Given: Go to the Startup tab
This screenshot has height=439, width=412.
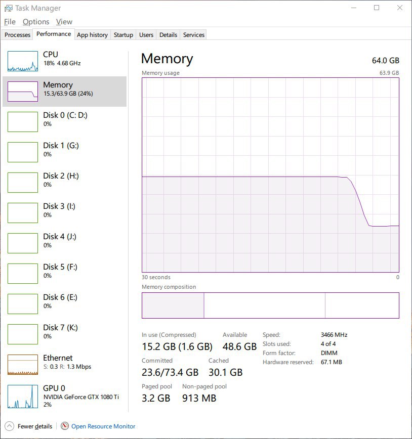Looking at the screenshot, I should point(123,35).
